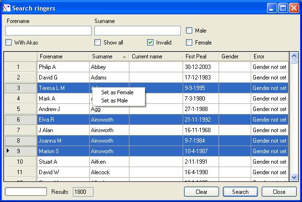Check the Male gender filter
The height and width of the screenshot is (202, 302).
pyautogui.click(x=189, y=31)
